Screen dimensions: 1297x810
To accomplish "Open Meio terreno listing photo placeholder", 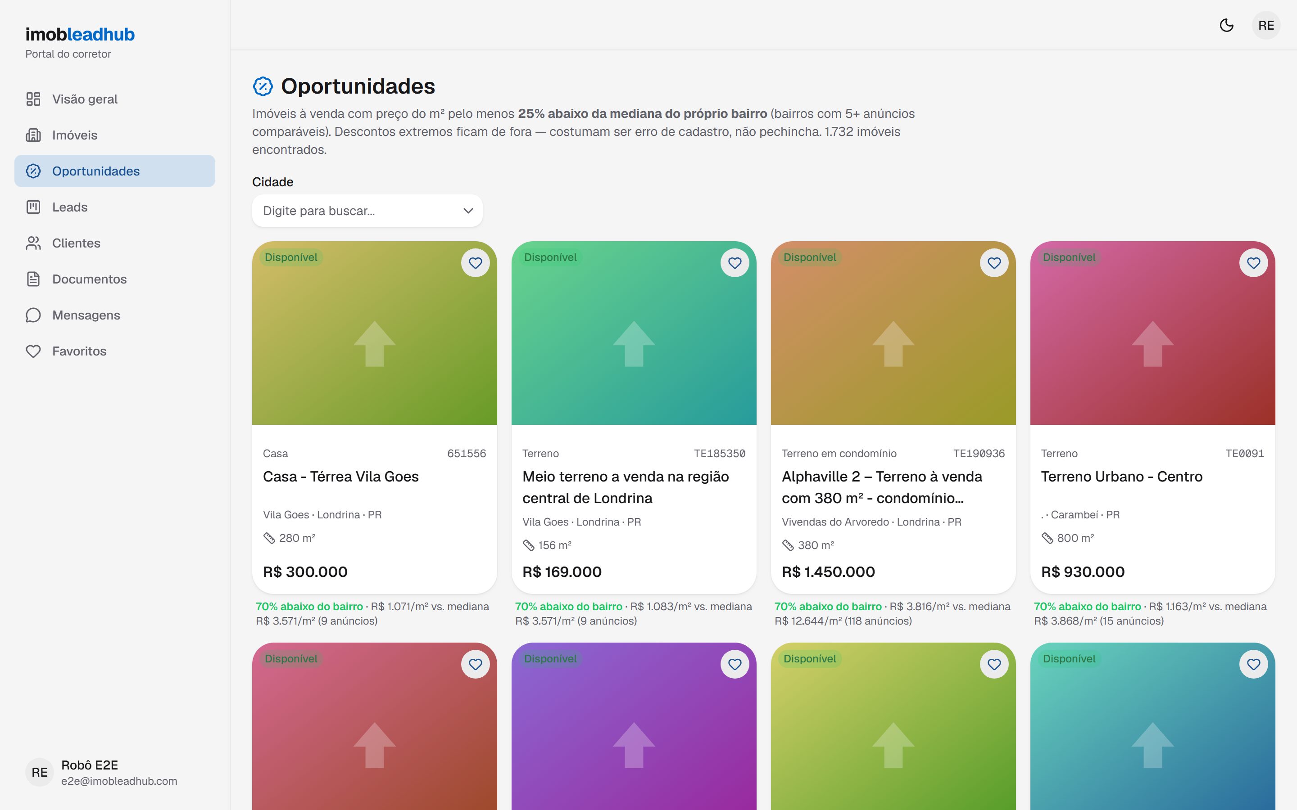I will tap(634, 333).
